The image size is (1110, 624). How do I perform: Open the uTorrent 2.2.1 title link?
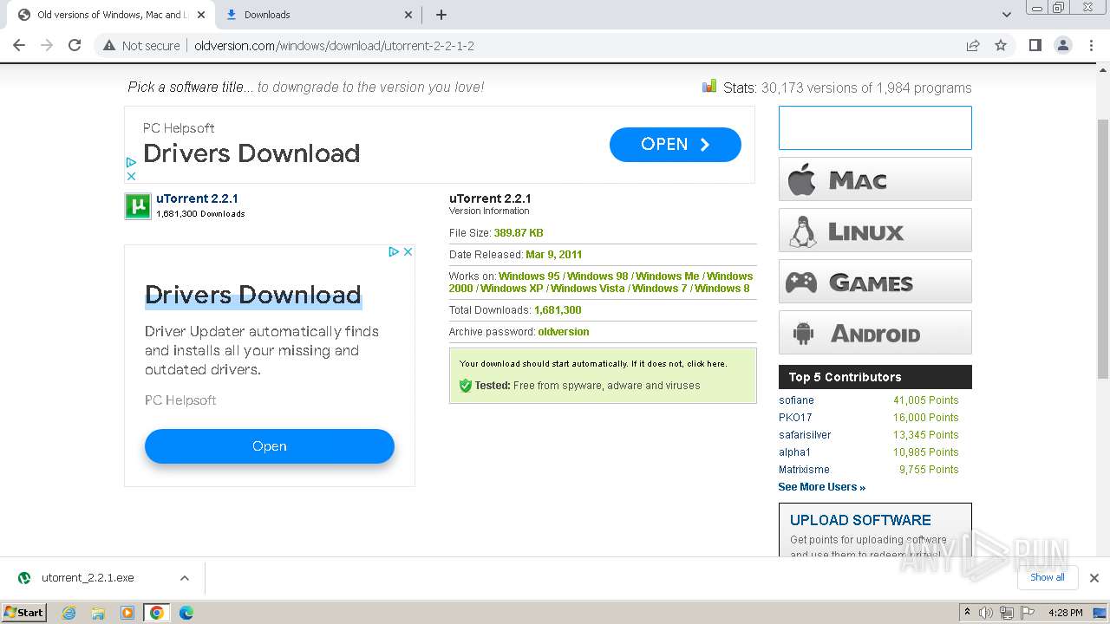[197, 198]
